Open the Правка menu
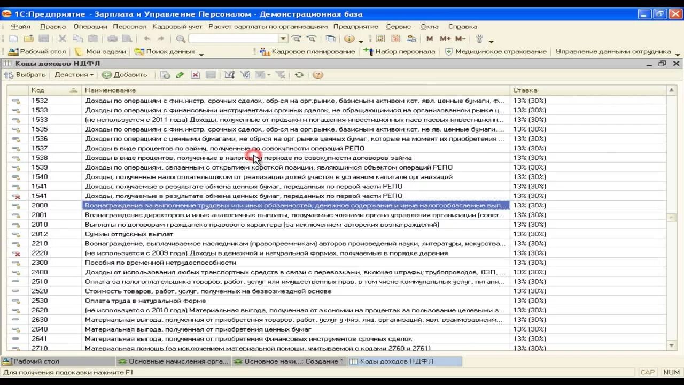The height and width of the screenshot is (385, 684). click(x=53, y=26)
